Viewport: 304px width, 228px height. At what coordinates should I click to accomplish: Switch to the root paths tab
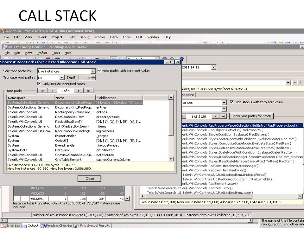188,95
